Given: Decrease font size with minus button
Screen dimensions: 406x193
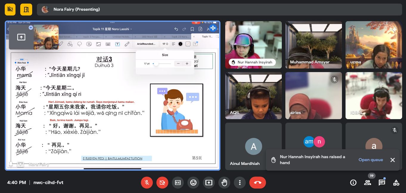Looking at the screenshot, I should pos(178,63).
